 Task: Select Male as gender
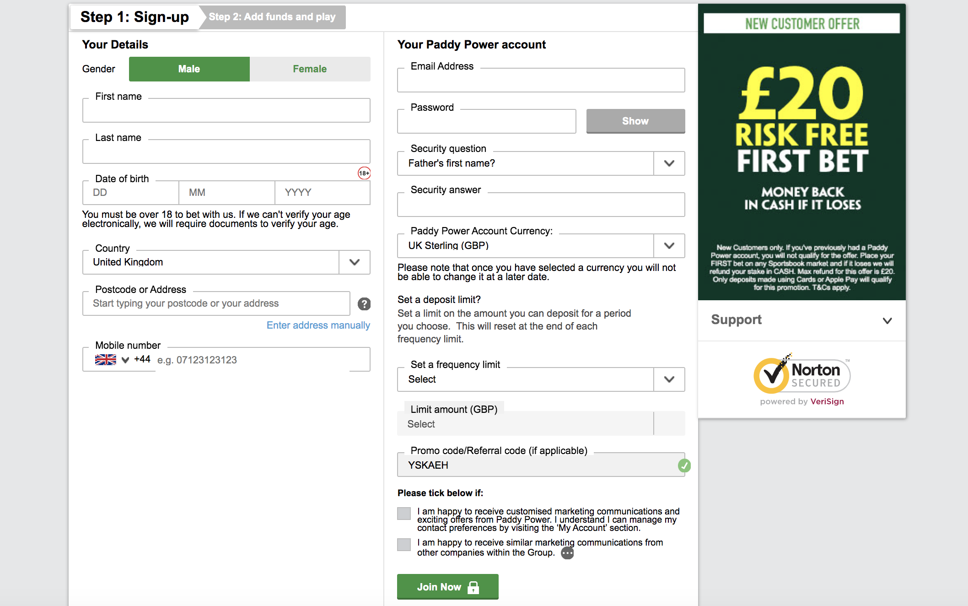click(x=188, y=69)
